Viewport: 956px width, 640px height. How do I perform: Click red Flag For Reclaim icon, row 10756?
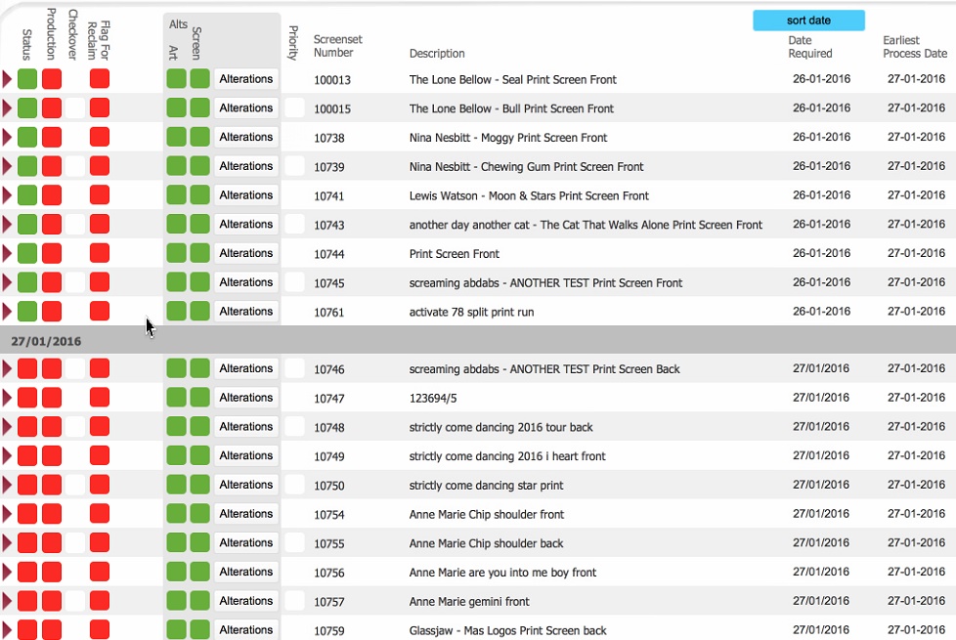(x=100, y=572)
